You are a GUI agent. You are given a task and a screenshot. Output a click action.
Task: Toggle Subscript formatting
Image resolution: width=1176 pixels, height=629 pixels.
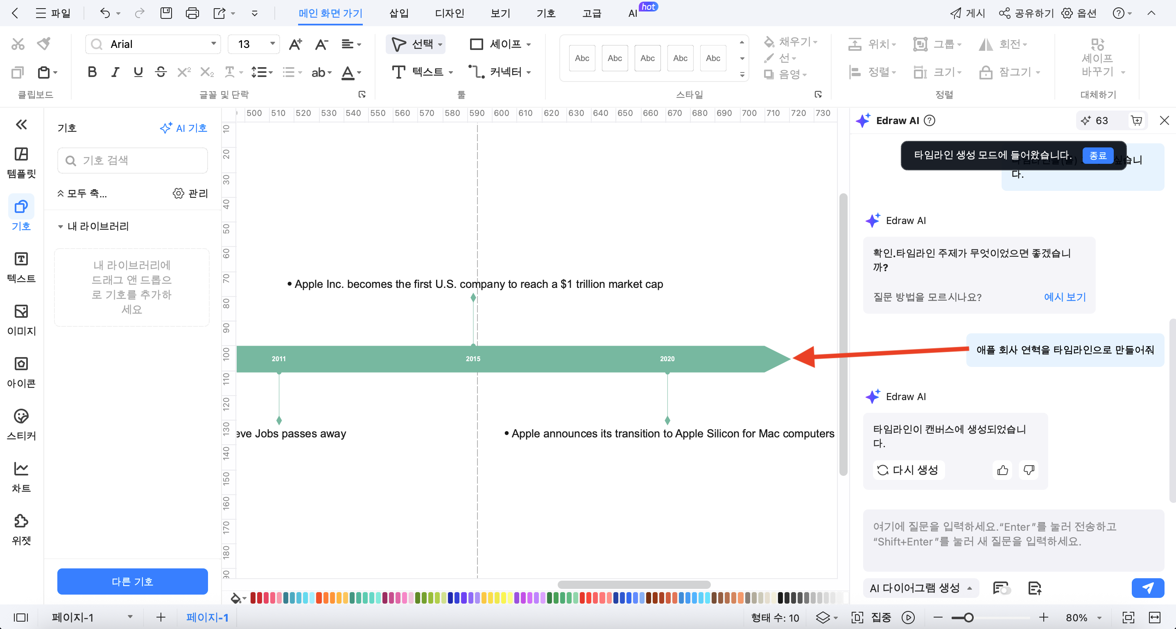207,72
